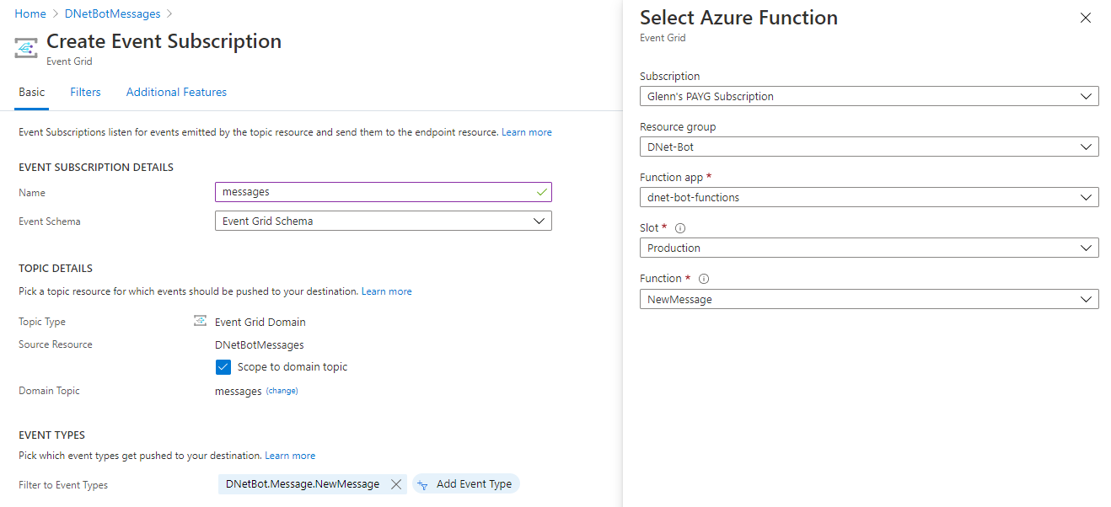The width and height of the screenshot is (1111, 507).
Task: Open the Slot dropdown showing Production
Action: click(868, 248)
